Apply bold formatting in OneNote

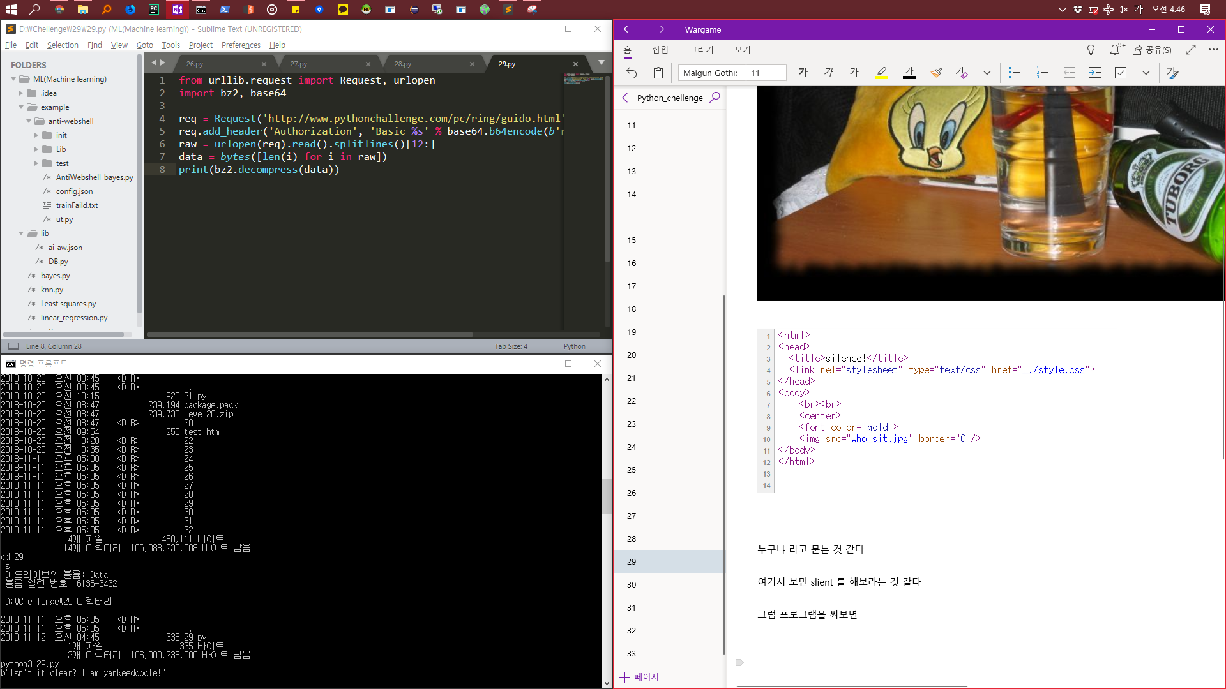click(x=803, y=73)
